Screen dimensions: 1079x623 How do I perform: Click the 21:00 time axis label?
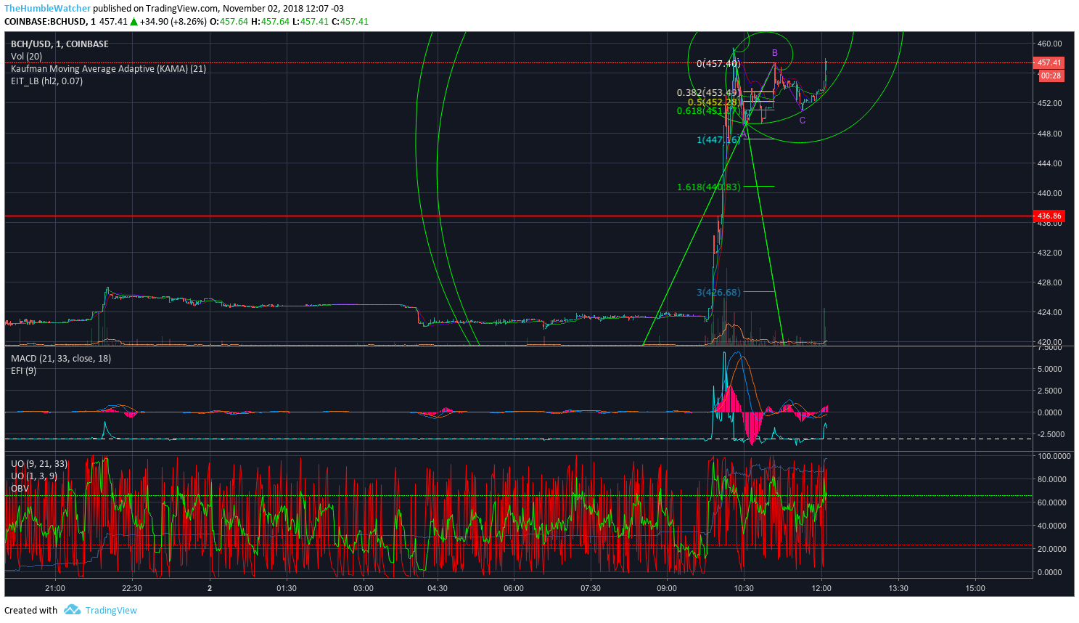tap(55, 588)
